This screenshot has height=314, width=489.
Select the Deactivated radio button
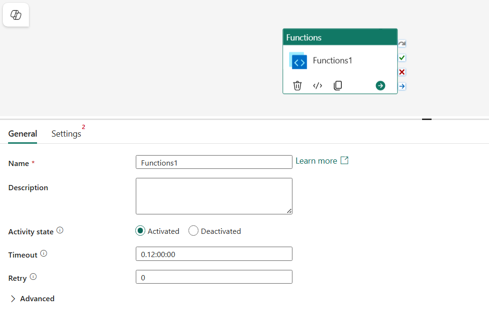193,231
